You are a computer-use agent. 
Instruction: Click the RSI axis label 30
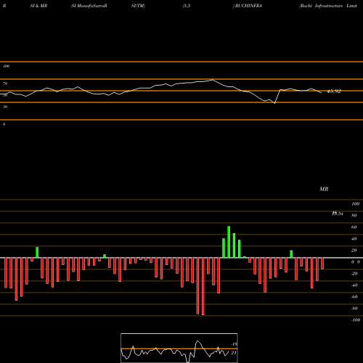click(5, 107)
